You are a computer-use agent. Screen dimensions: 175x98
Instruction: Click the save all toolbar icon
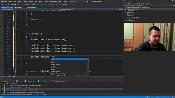pos(16,4)
